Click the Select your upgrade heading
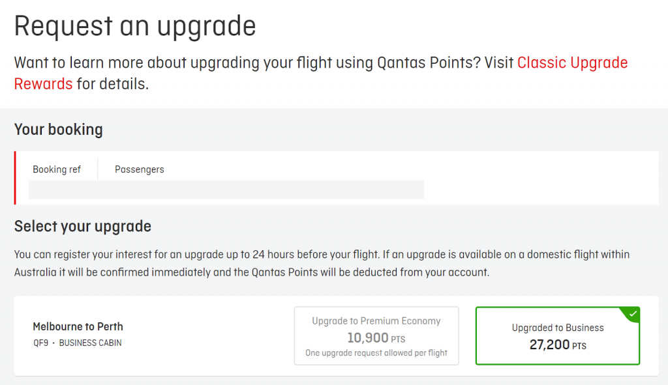 coord(83,226)
